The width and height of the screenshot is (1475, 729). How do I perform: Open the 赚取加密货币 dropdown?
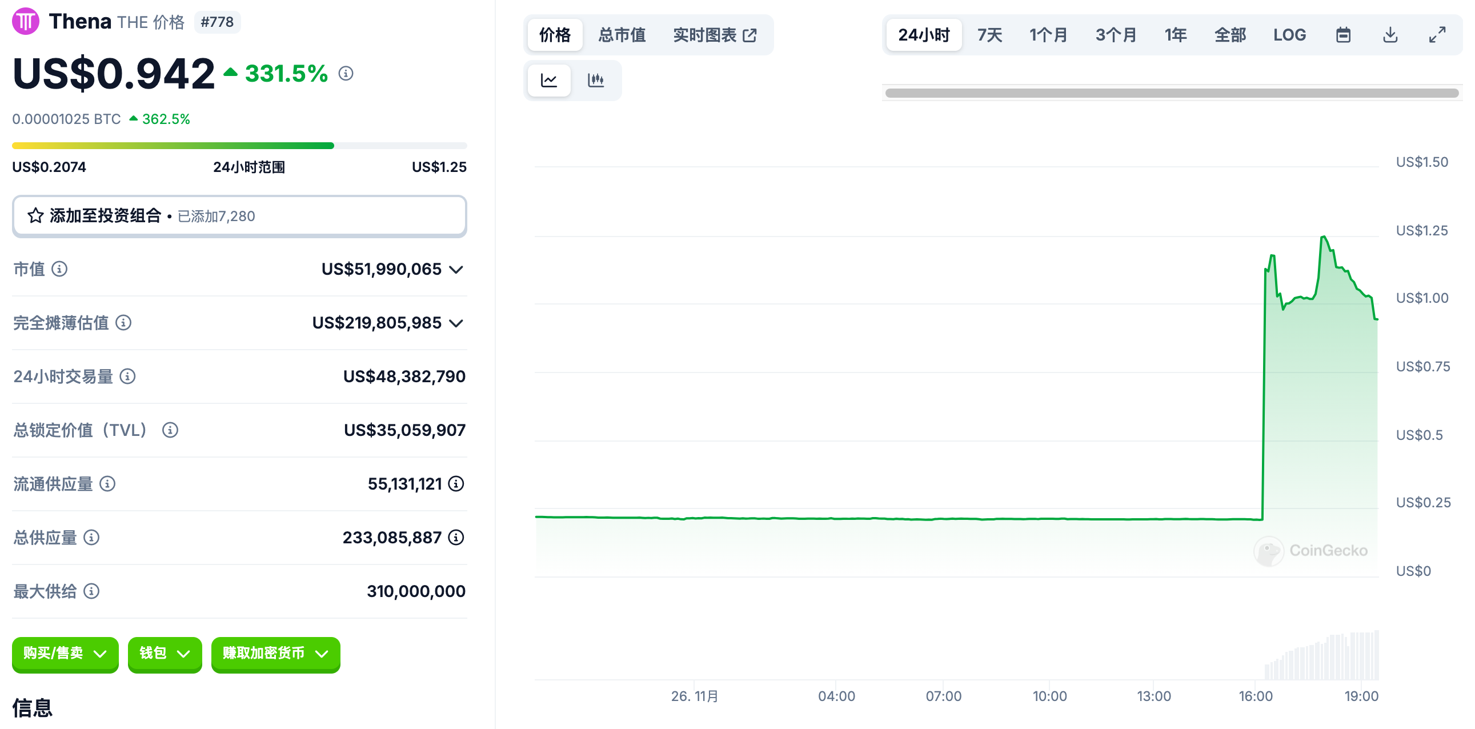tap(275, 654)
